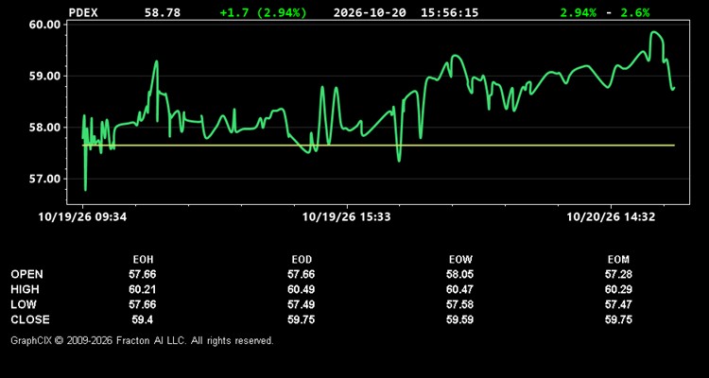Click the LOW row label

[x=24, y=304]
